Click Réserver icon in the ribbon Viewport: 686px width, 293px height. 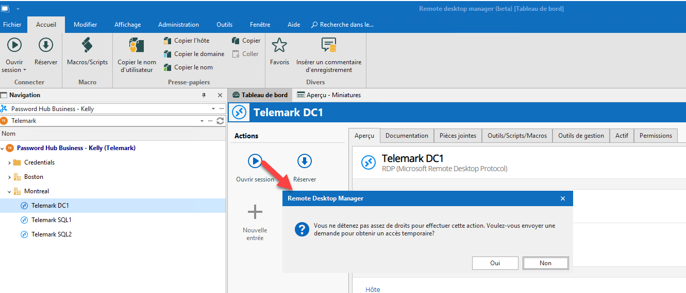pyautogui.click(x=46, y=46)
